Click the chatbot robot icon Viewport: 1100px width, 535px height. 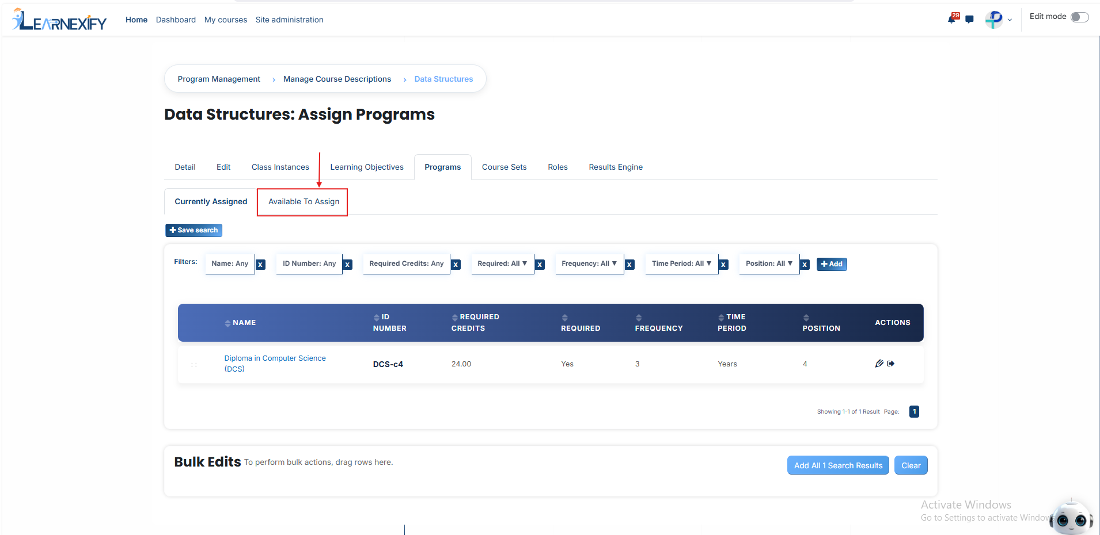click(1071, 518)
